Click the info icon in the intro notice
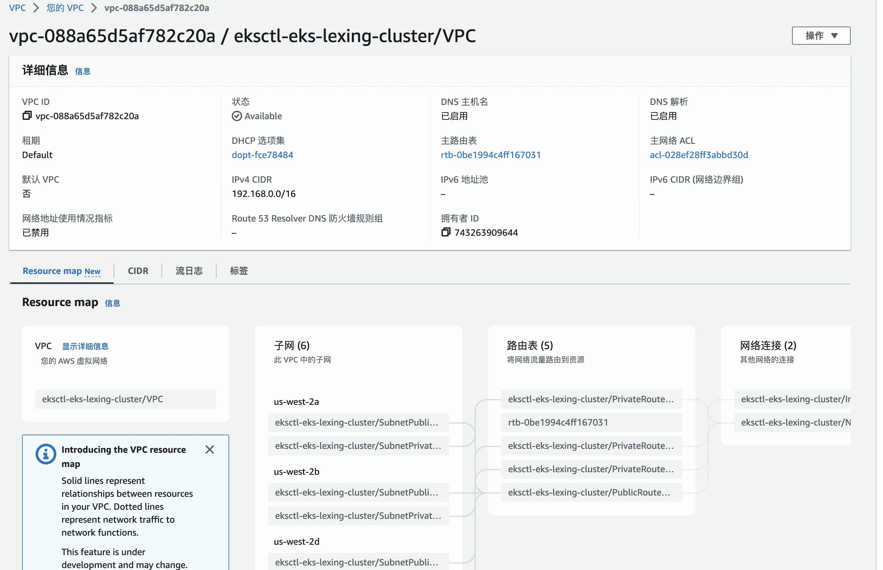 click(x=46, y=453)
